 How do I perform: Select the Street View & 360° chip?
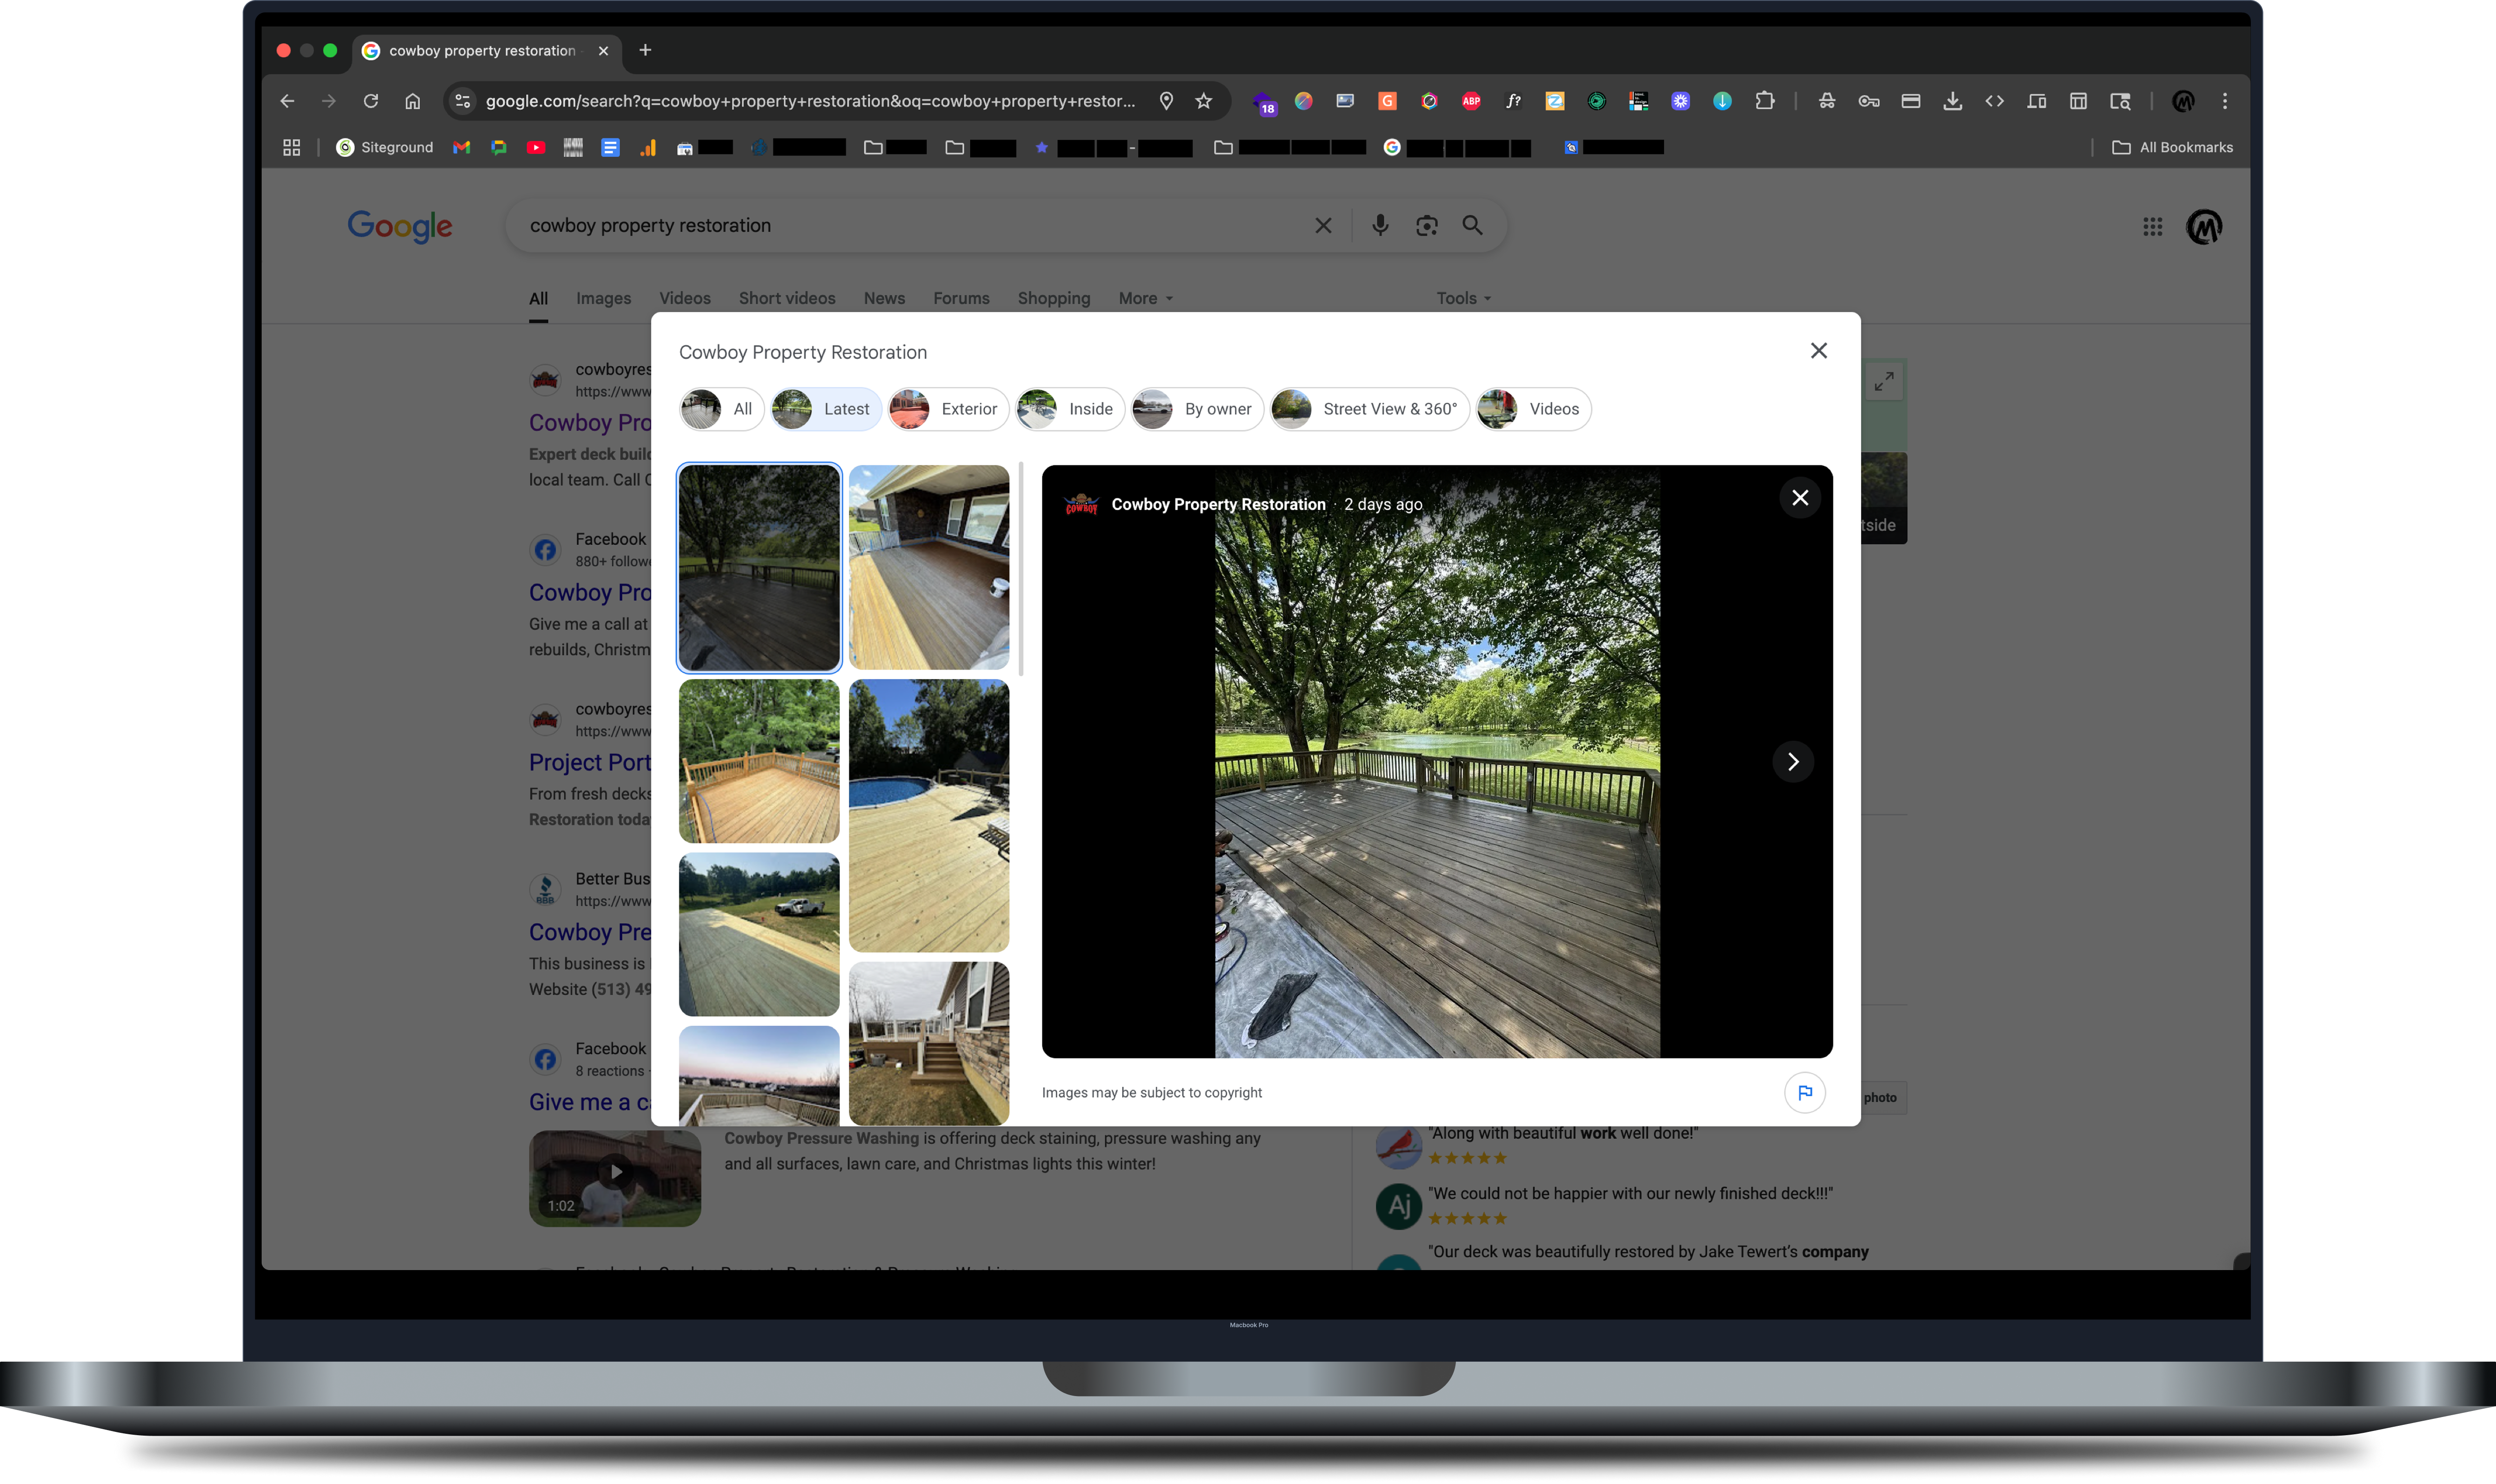[x=1369, y=409]
